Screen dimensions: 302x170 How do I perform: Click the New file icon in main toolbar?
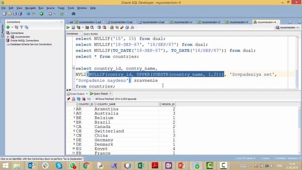coord(5,14)
